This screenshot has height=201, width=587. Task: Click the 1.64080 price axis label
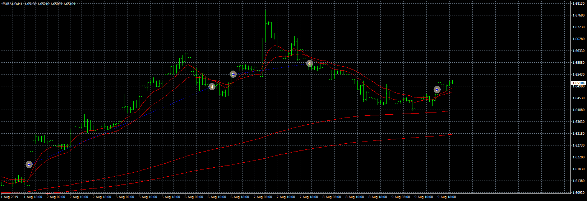(x=579, y=110)
